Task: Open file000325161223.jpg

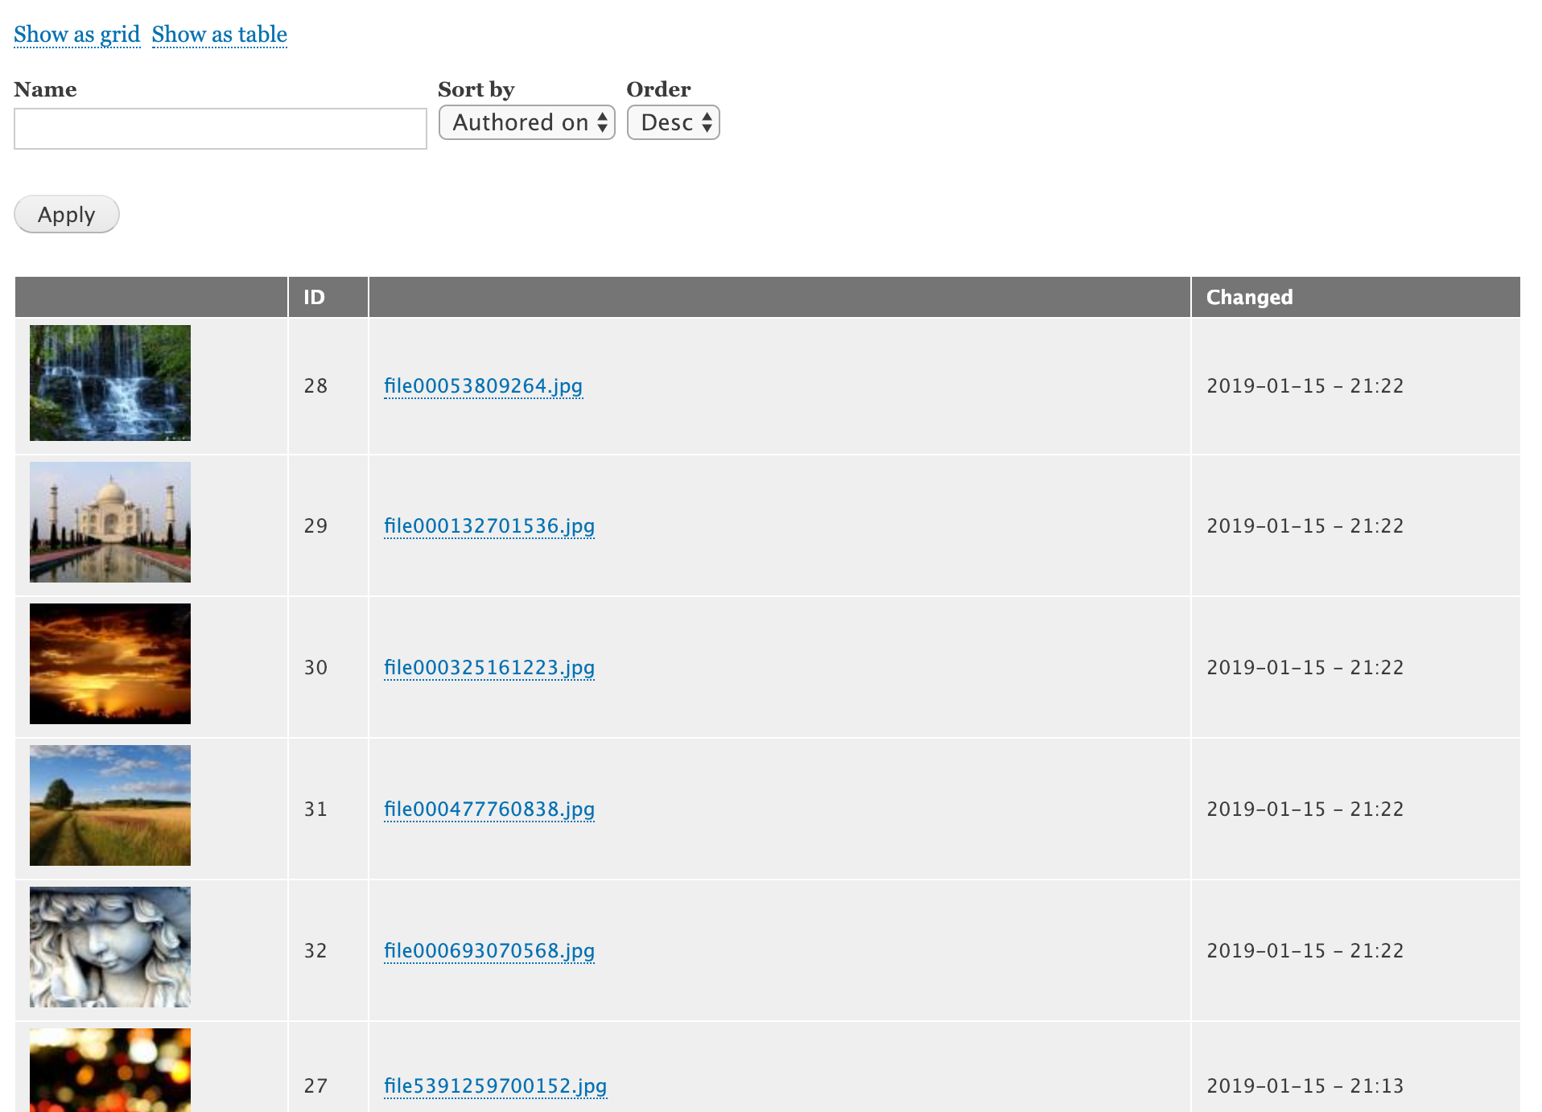Action: 489,667
